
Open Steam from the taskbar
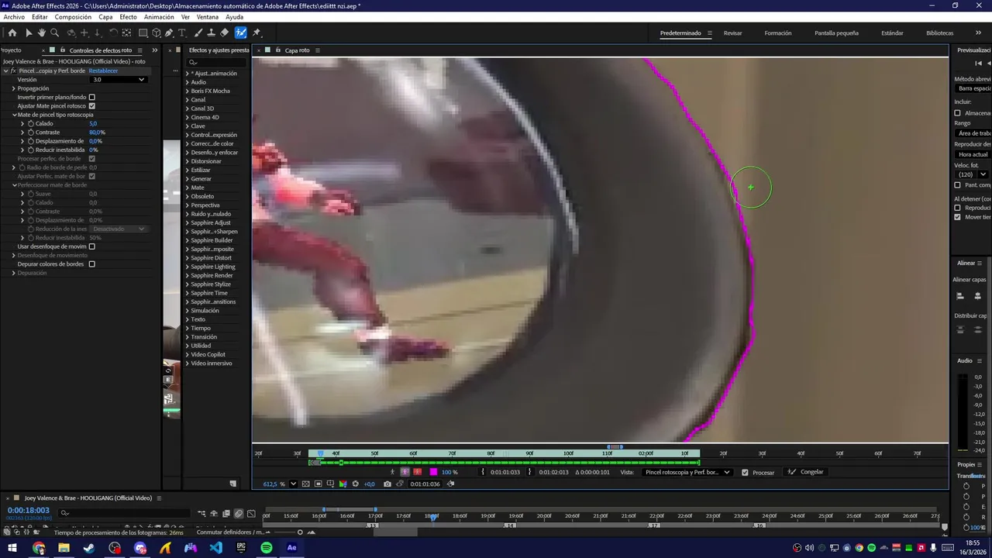point(89,548)
